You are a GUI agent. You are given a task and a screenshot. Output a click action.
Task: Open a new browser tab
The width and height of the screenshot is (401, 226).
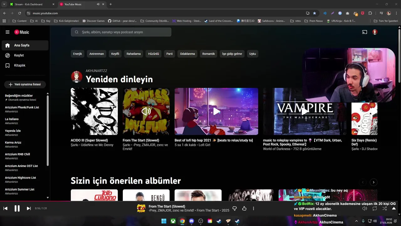pos(111,4)
